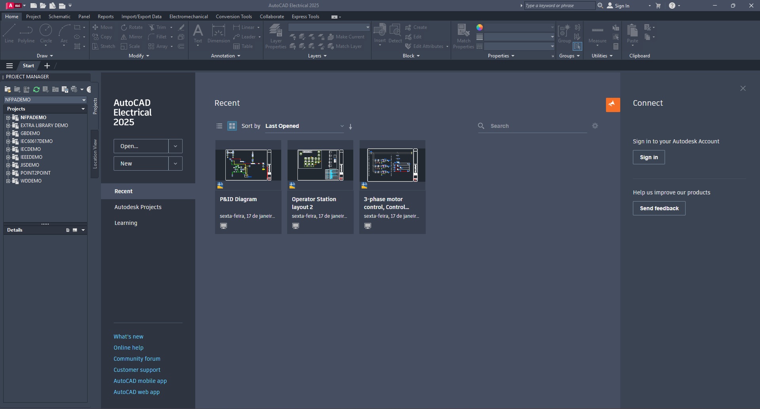Click the Stretch tool
This screenshot has width=760, height=409.
[103, 46]
